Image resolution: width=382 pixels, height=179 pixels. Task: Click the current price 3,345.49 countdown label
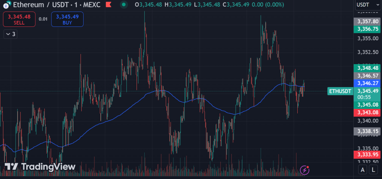(x=367, y=94)
